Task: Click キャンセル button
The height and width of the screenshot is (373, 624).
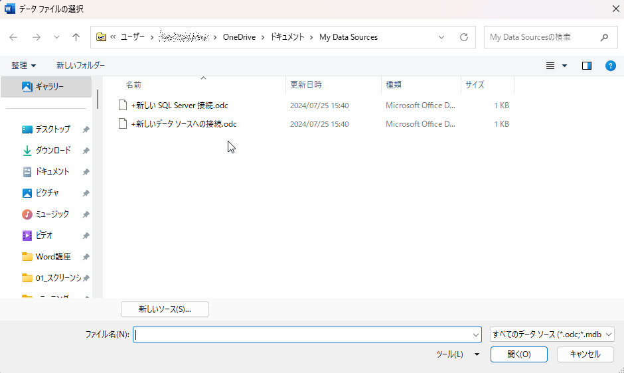Action: 585,354
